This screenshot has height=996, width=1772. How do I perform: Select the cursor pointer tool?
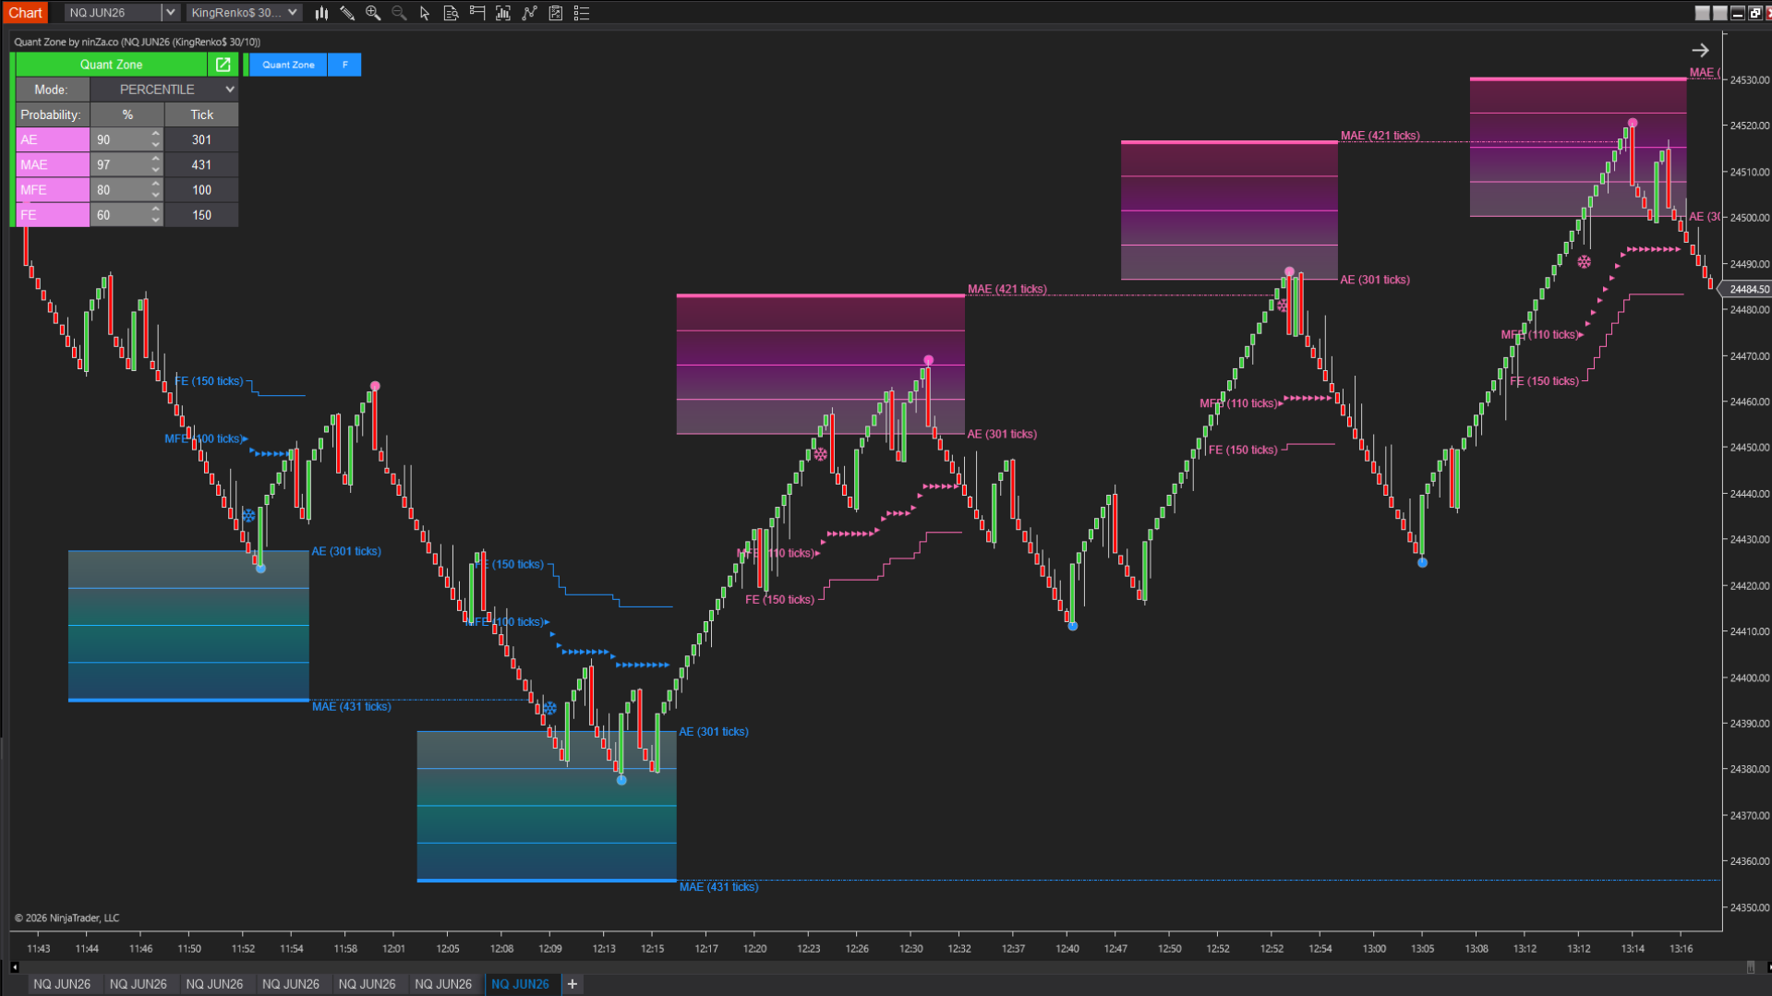pos(425,13)
